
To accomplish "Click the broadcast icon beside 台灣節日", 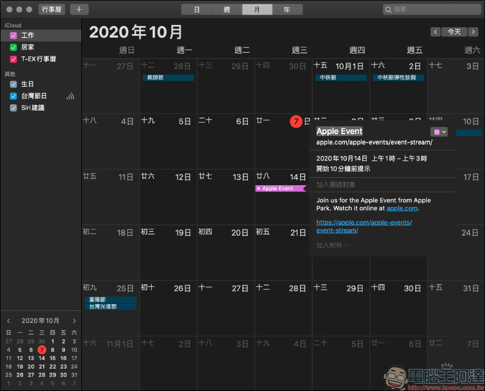I will coord(70,96).
